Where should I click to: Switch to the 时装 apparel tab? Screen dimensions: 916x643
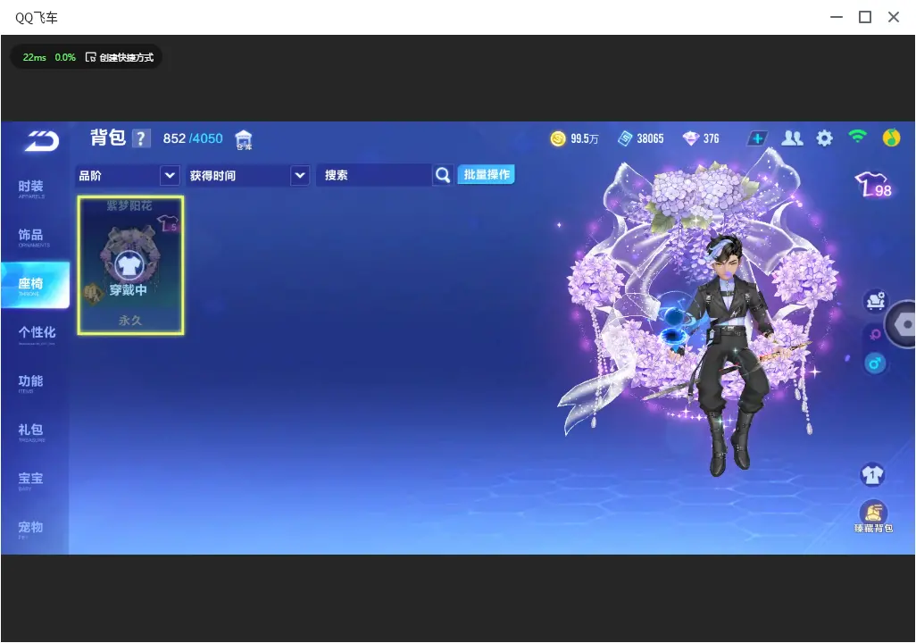pos(31,188)
